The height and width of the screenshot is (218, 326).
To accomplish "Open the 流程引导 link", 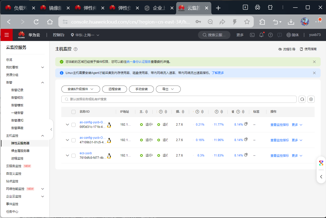I will (287, 49).
